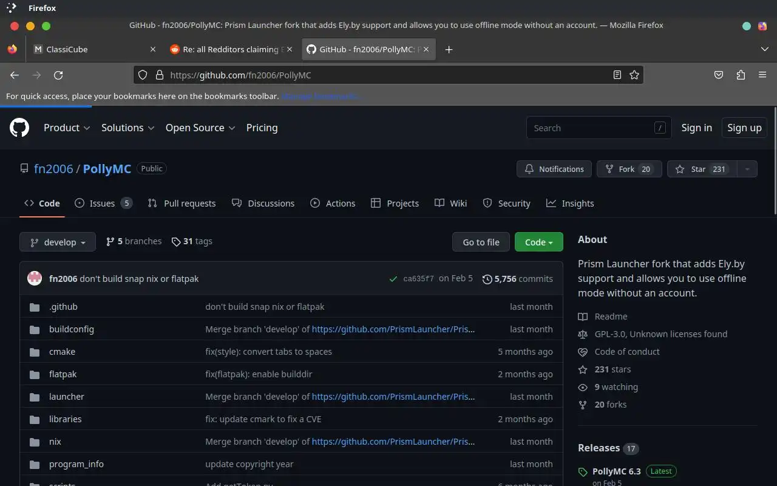The image size is (777, 486).
Task: Click the tag icon beside PollyMC 6.3
Action: coord(583,472)
